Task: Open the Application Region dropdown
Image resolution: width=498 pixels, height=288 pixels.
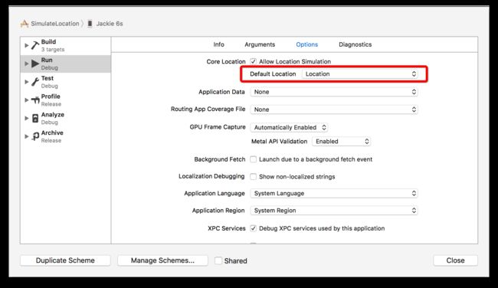Action: pos(334,210)
